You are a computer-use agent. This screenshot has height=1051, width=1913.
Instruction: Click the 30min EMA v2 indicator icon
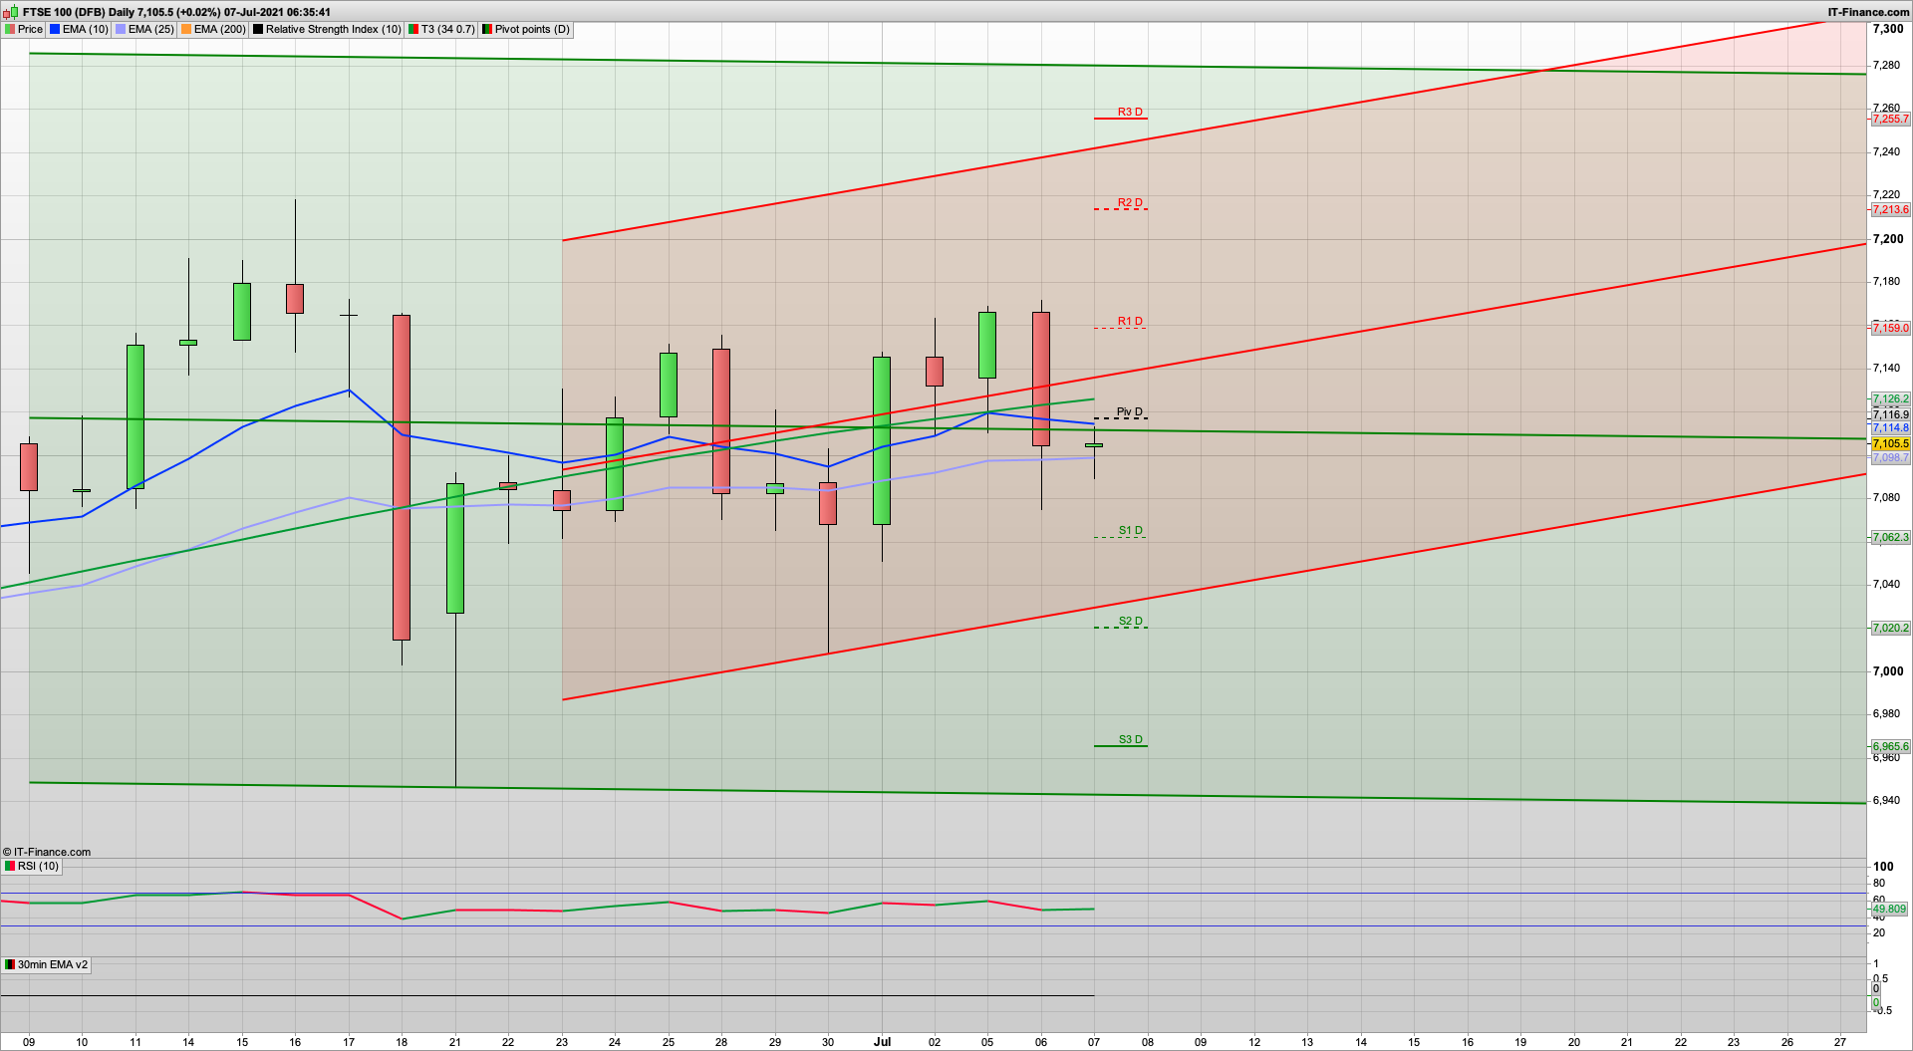pyautogui.click(x=8, y=964)
